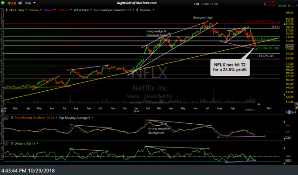
Task: Open the Price Percent Oscillator 12 26 dropdown
Action: coord(56,118)
